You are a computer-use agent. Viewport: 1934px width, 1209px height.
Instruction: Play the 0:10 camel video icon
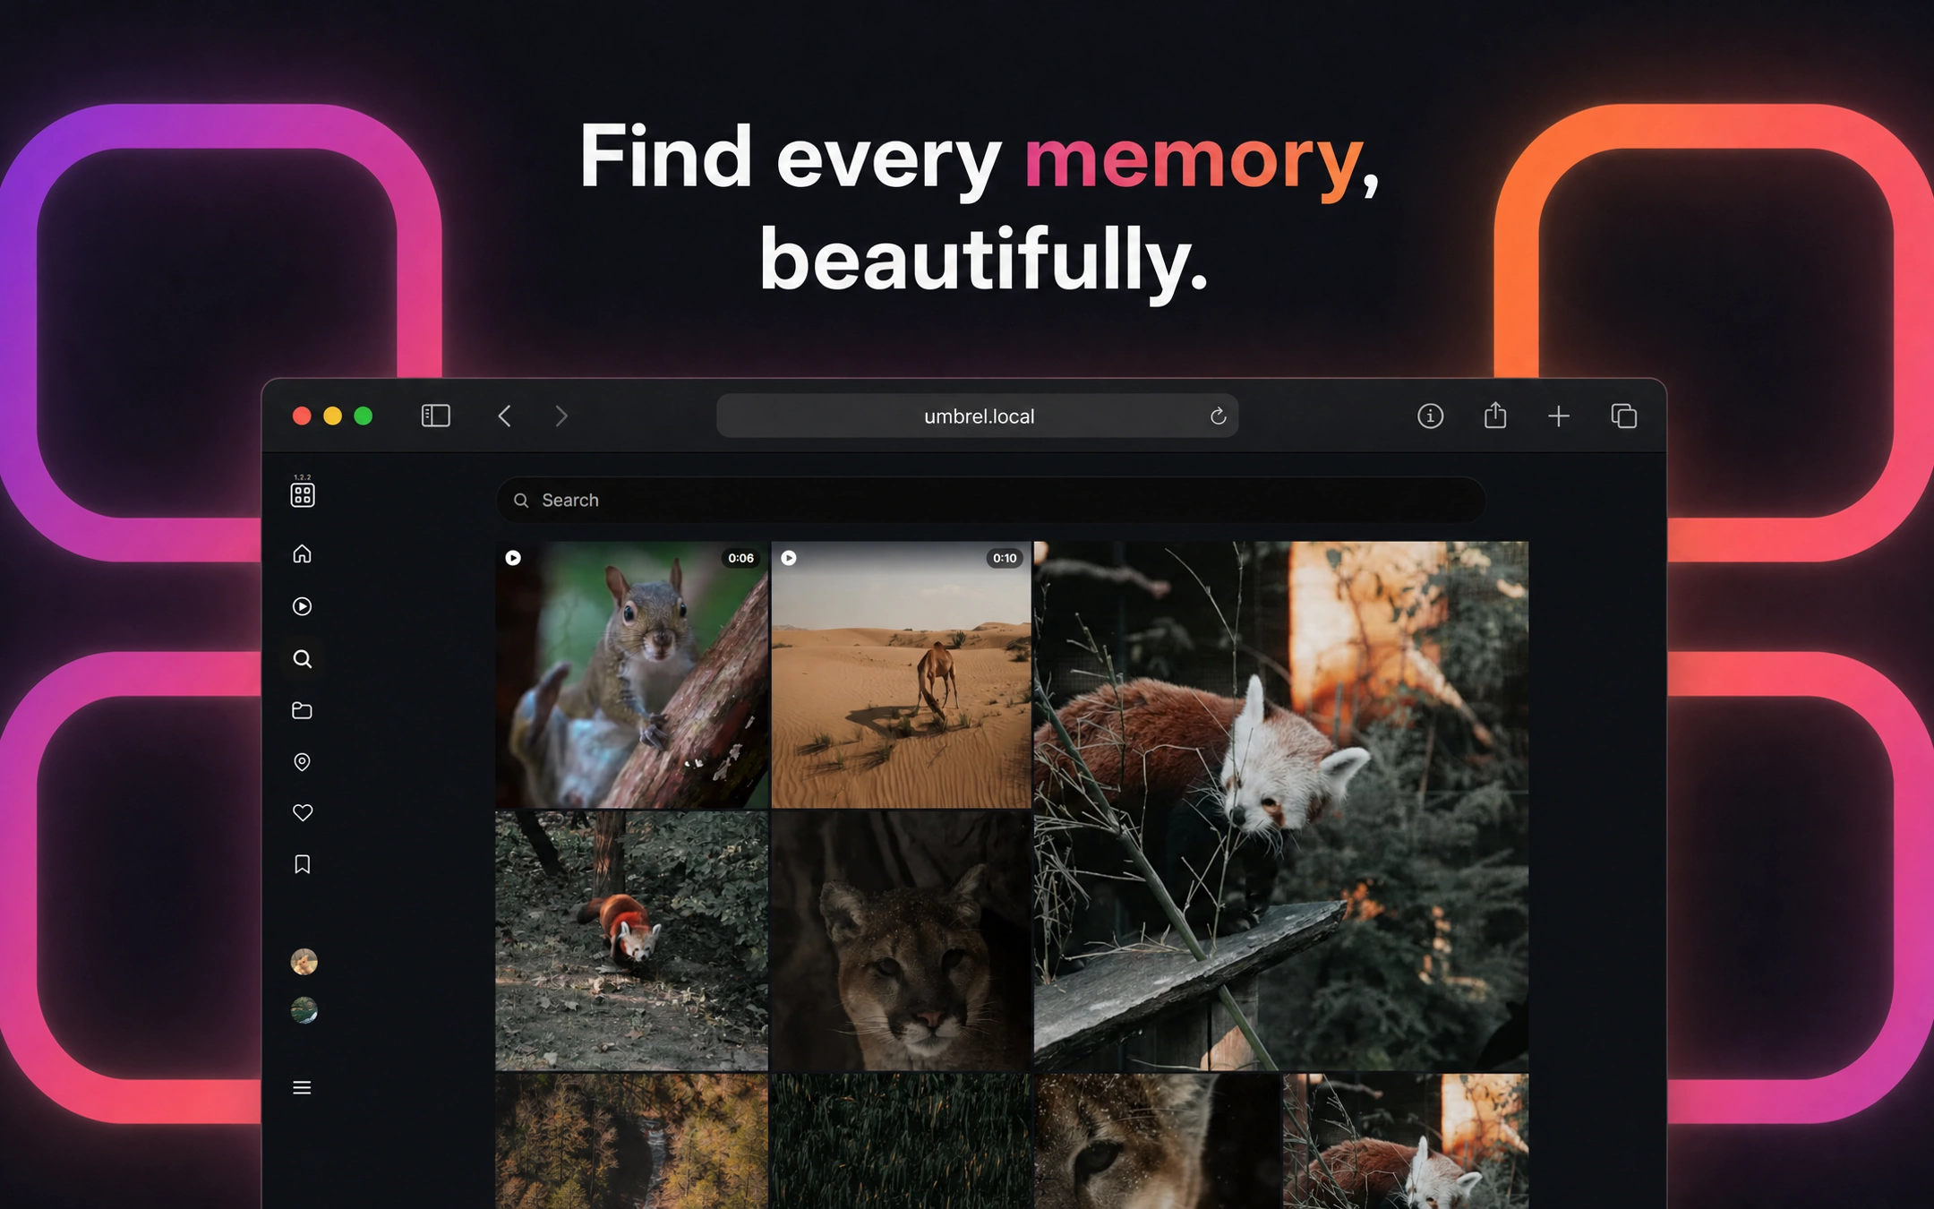pos(789,558)
